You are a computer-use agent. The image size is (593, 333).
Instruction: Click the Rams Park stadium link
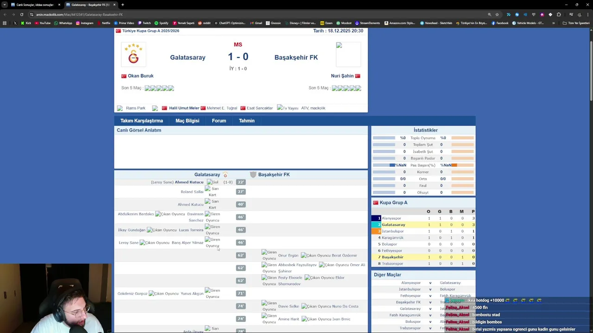click(x=135, y=108)
